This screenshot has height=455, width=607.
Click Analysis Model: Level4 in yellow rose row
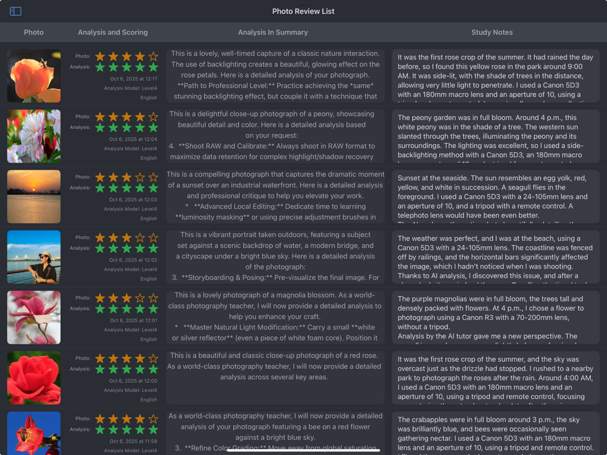coord(131,88)
